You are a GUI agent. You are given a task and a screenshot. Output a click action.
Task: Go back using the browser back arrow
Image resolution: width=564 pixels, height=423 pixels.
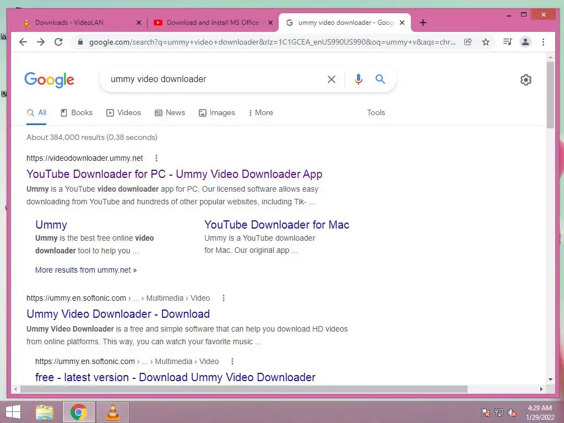(23, 42)
